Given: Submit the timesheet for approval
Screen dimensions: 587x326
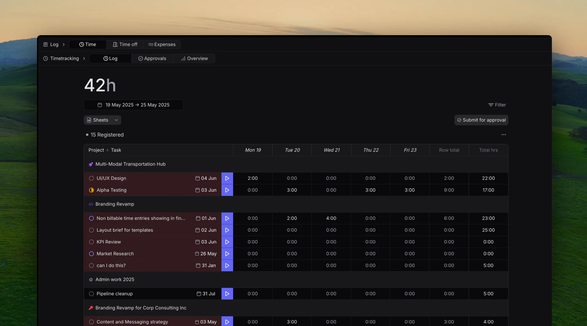Looking at the screenshot, I should point(481,120).
